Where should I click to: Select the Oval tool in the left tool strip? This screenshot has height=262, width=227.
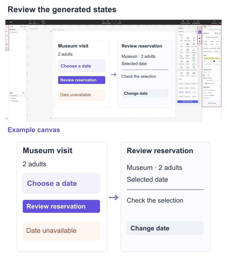click(7, 36)
